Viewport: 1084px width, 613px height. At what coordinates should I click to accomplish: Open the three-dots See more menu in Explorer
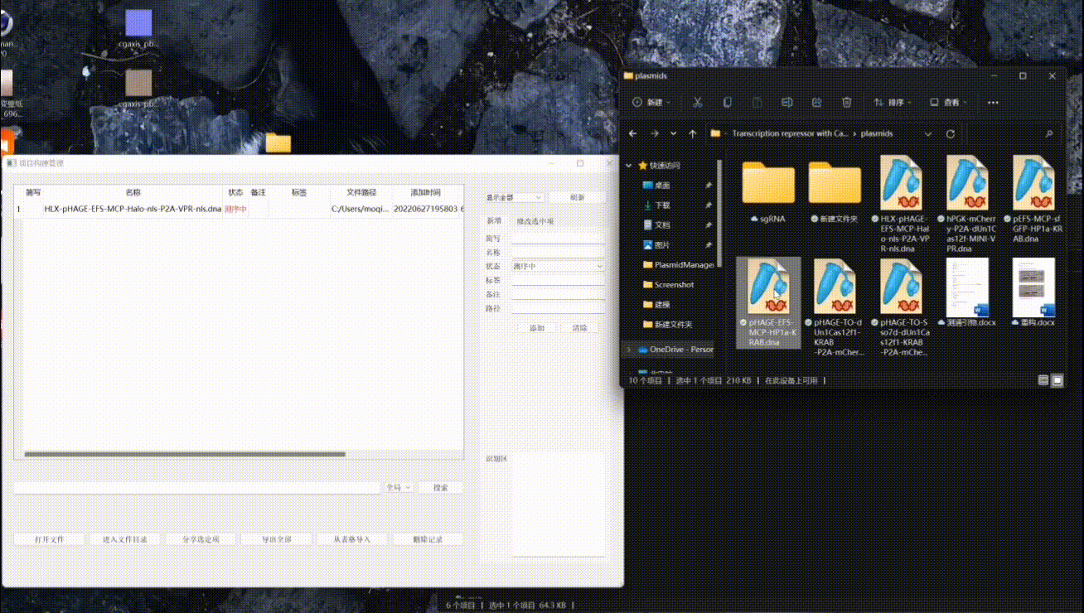pyautogui.click(x=993, y=103)
